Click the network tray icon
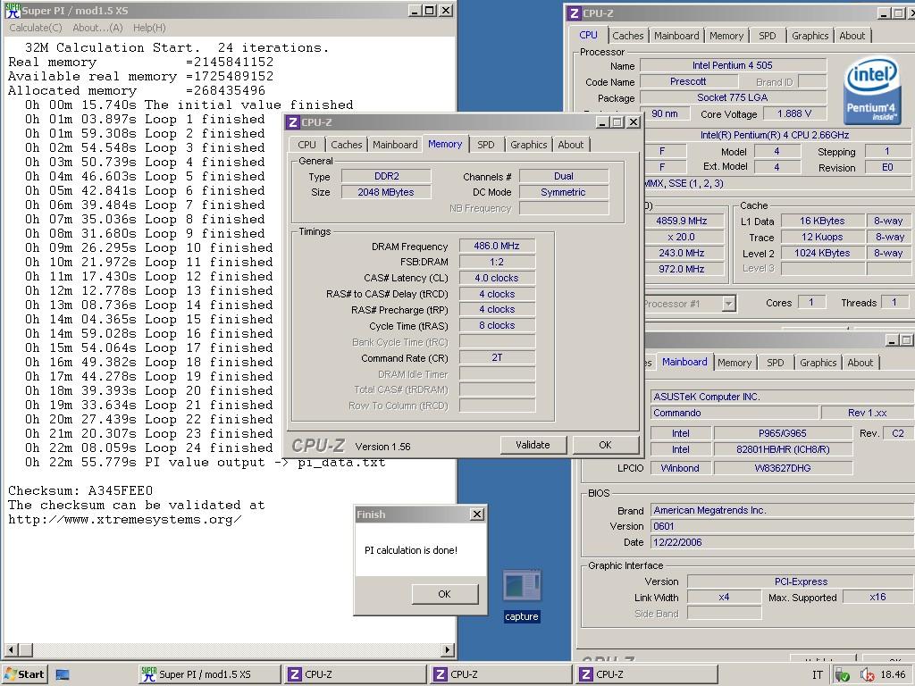 coord(842,675)
